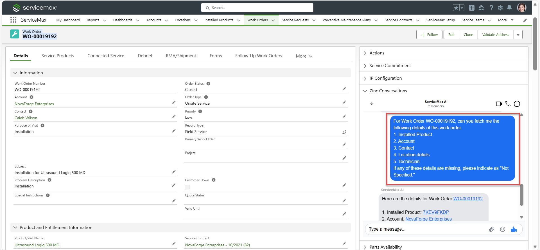
Task: Send the thumbs-up like
Action: pyautogui.click(x=514, y=229)
